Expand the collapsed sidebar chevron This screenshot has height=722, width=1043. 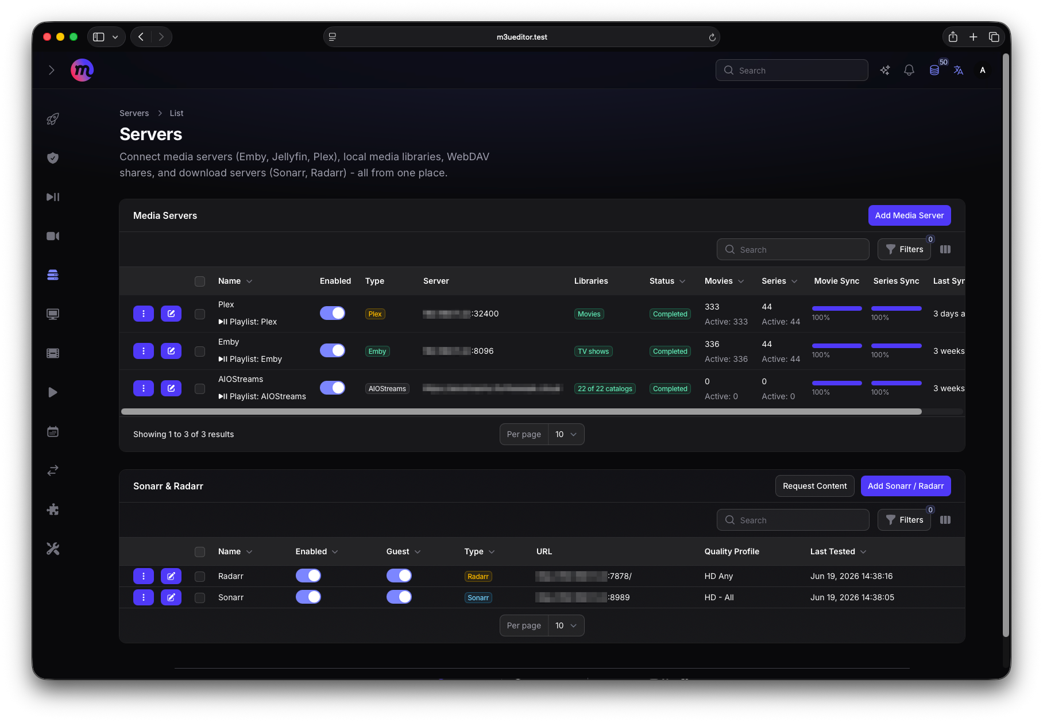point(52,70)
